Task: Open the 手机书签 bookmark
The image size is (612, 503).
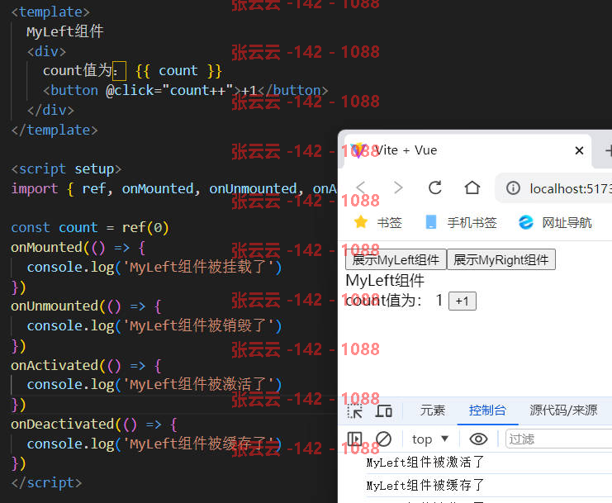Action: point(461,222)
